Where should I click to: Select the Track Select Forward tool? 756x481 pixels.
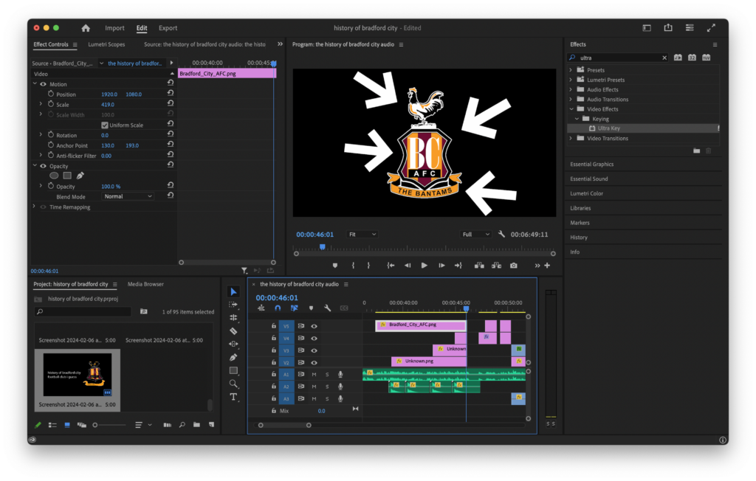point(233,305)
